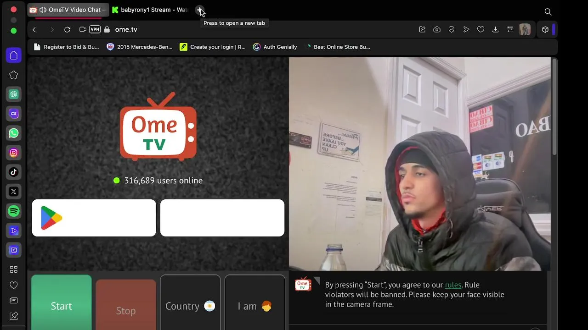Open ChatGPT from the sidebar
This screenshot has height=330, width=588.
pyautogui.click(x=14, y=94)
